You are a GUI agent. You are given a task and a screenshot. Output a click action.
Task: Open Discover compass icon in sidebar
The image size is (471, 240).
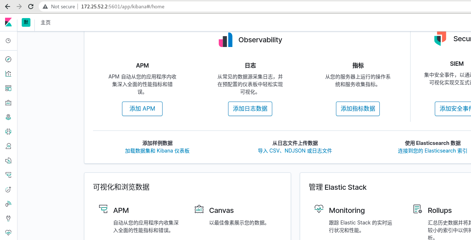point(8,59)
